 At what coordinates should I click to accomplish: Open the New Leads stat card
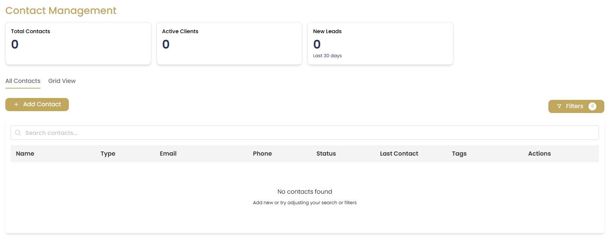point(380,43)
